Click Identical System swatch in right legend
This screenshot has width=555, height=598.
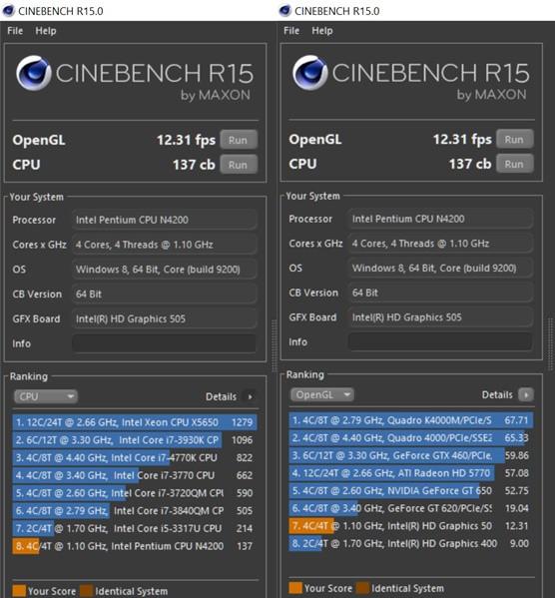(x=362, y=588)
